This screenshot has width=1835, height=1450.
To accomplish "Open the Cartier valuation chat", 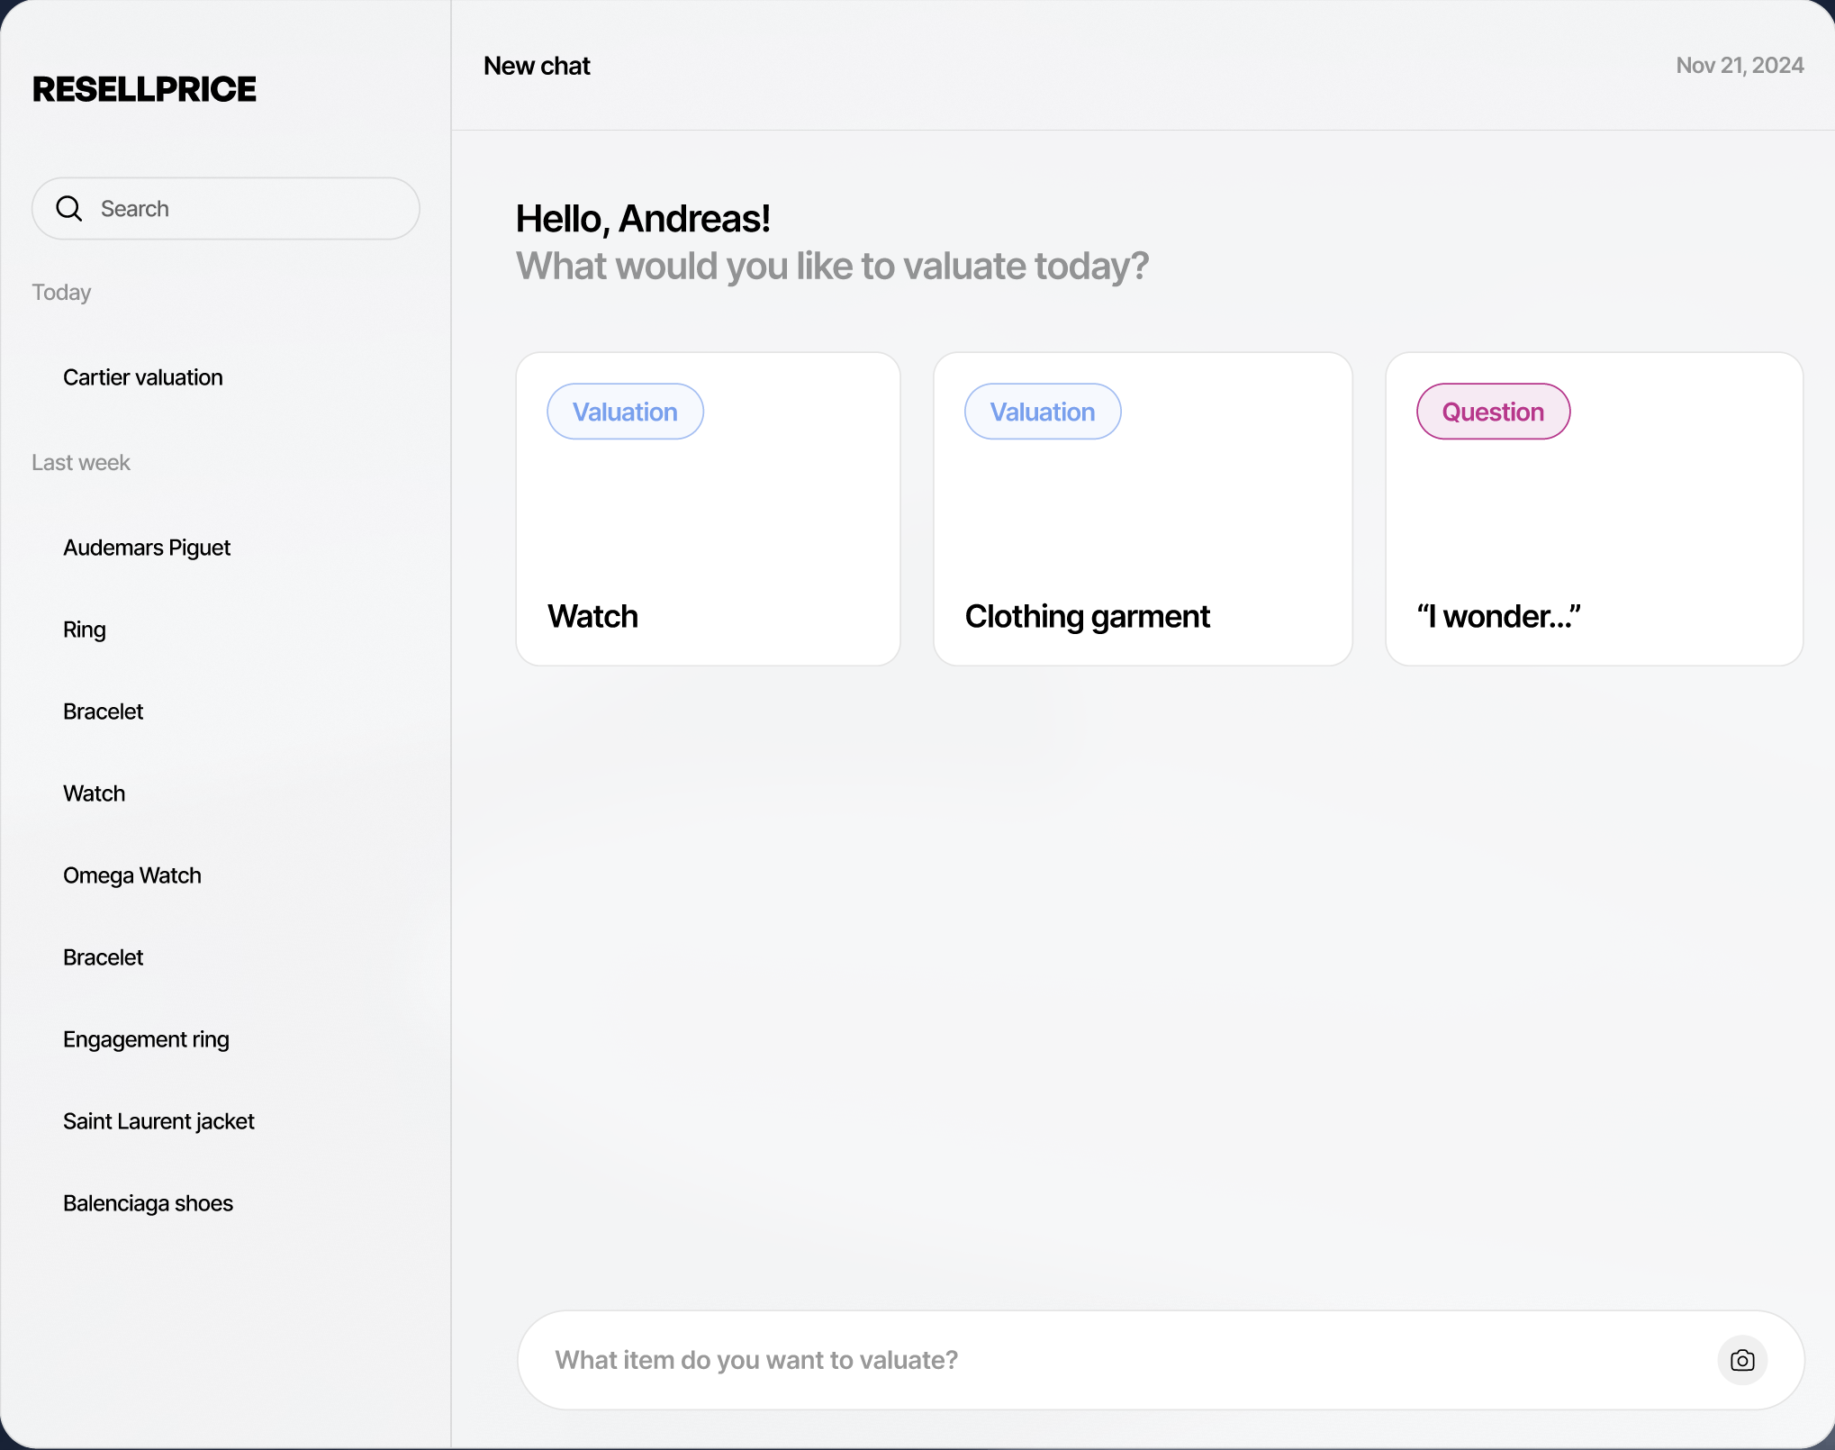I will [143, 377].
